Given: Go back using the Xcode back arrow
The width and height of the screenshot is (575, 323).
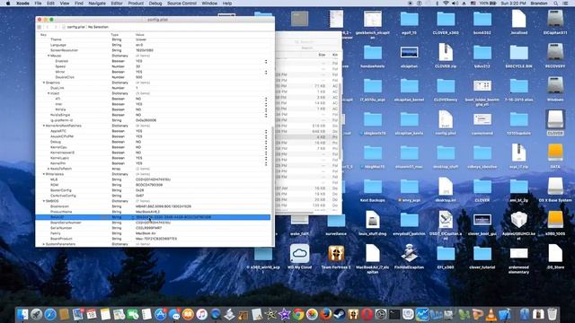Looking at the screenshot, I should point(48,27).
